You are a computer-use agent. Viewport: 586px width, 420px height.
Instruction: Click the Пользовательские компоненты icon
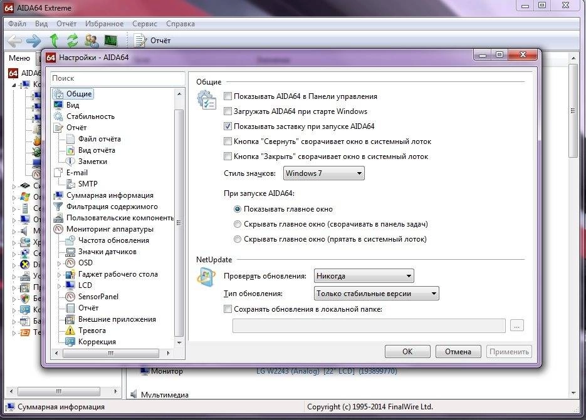(x=58, y=218)
